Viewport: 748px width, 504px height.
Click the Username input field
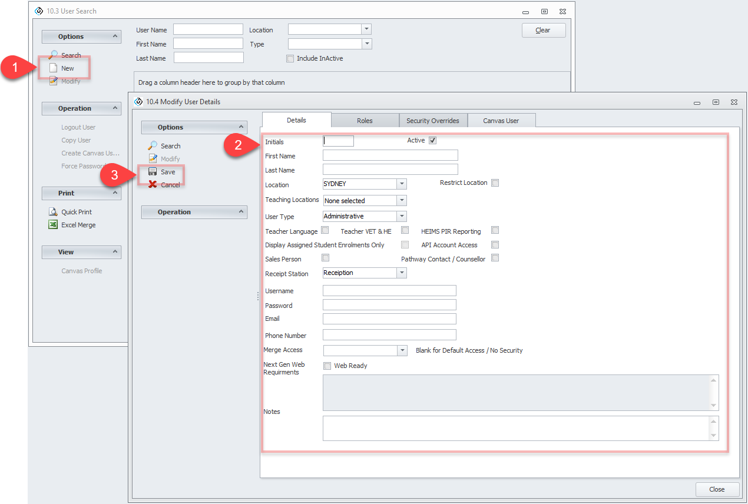389,291
